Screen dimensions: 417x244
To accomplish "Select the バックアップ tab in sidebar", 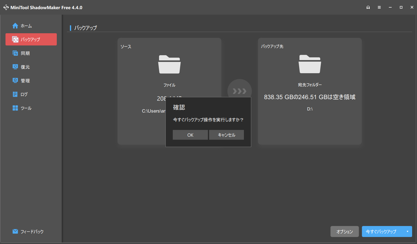I will 31,39.
